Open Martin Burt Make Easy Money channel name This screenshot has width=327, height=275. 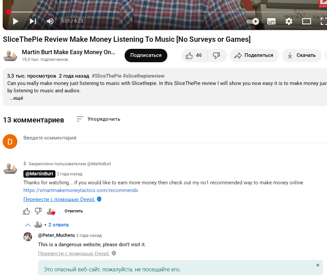[x=68, y=52]
